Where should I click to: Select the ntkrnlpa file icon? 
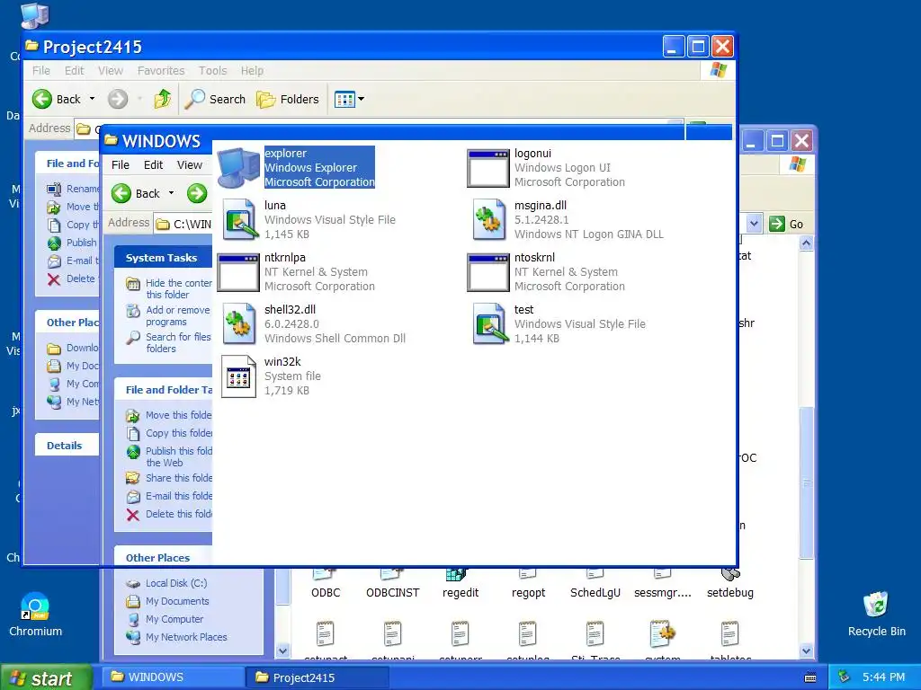pyautogui.click(x=238, y=272)
